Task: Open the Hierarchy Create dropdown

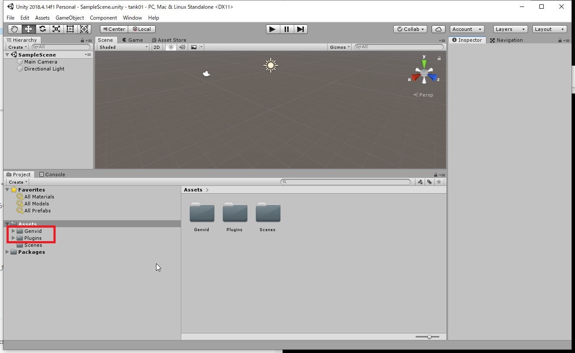Action: (x=17, y=47)
